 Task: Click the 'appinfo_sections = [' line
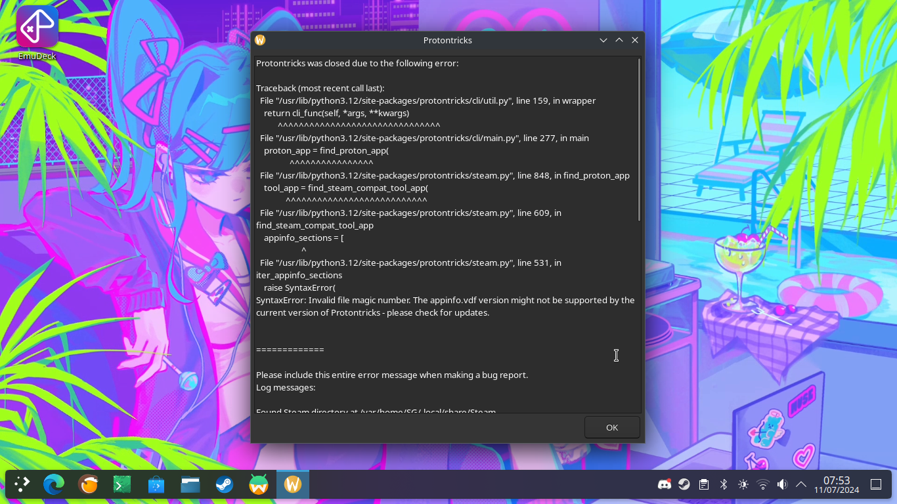tap(304, 238)
